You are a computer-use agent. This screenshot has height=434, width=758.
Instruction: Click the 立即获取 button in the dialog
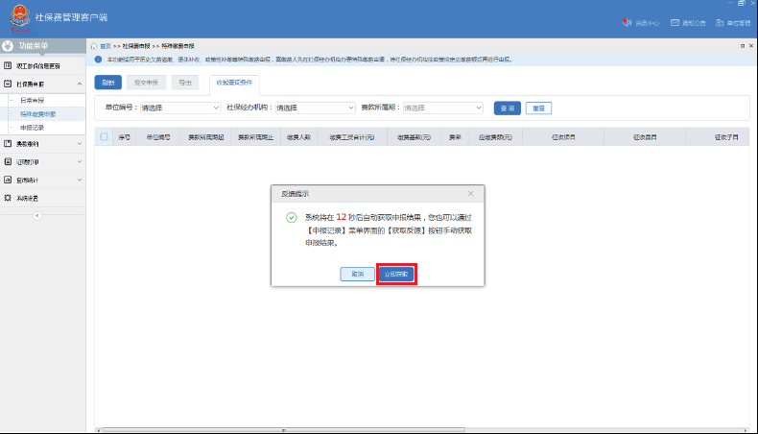click(396, 275)
